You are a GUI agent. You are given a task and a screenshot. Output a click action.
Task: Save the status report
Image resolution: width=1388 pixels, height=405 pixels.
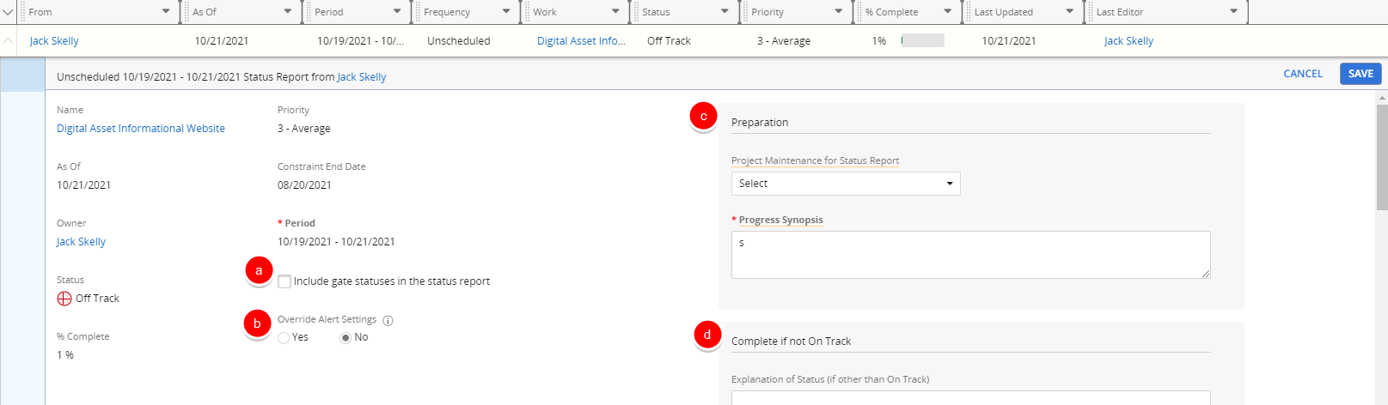[1360, 74]
